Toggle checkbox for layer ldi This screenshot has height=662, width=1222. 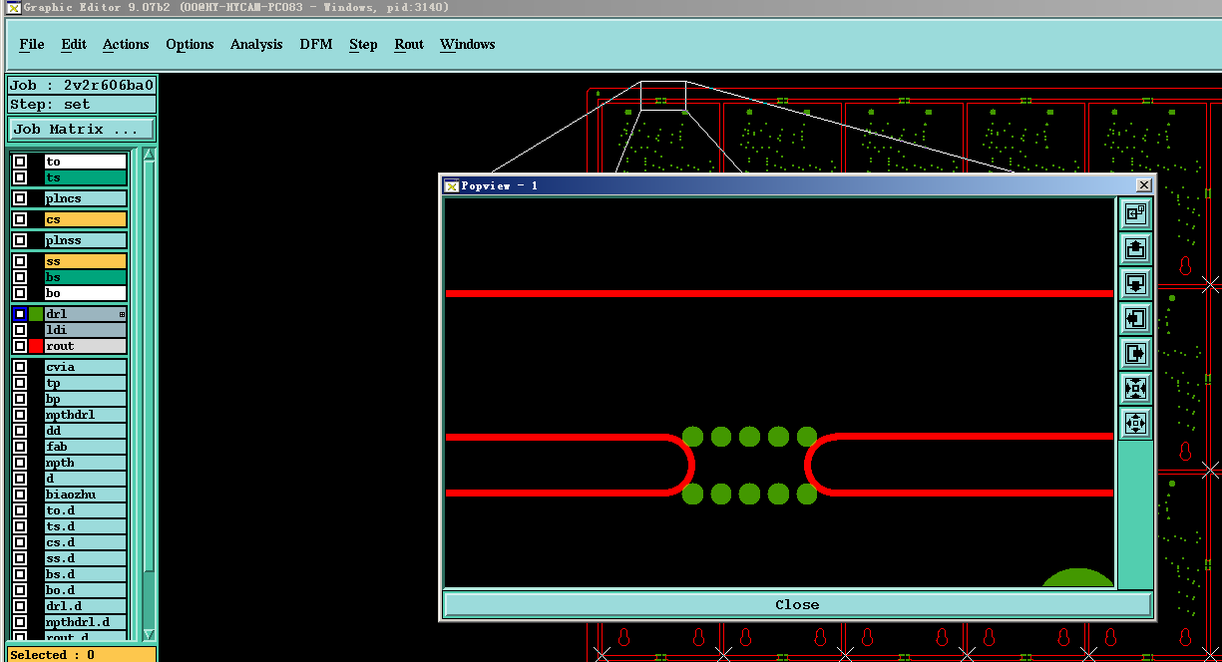pos(20,330)
